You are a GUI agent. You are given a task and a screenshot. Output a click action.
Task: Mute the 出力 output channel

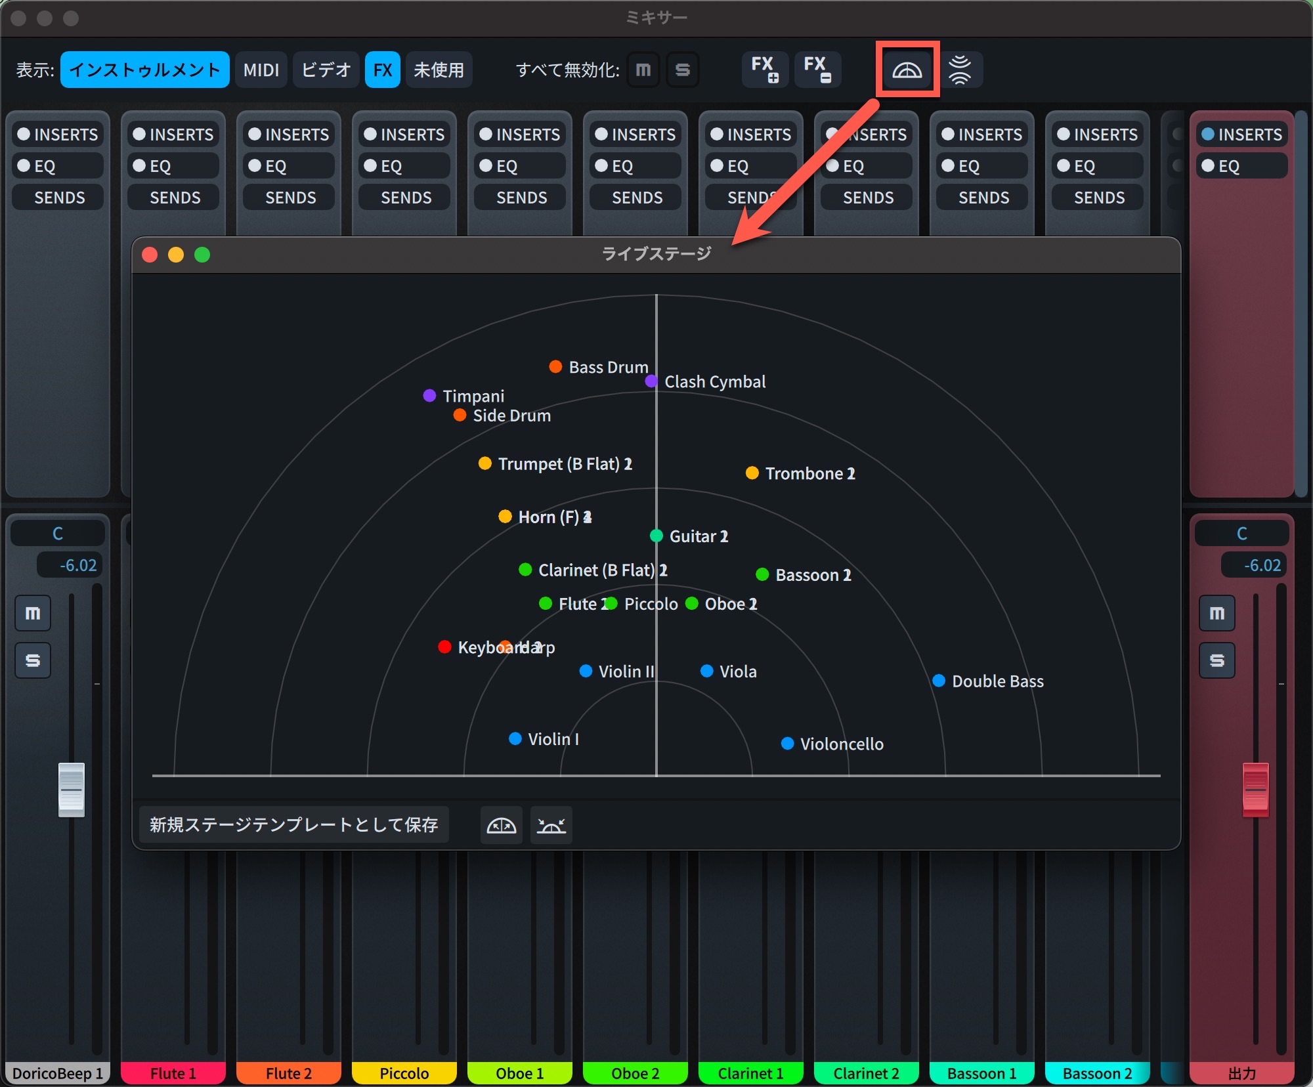[1217, 613]
